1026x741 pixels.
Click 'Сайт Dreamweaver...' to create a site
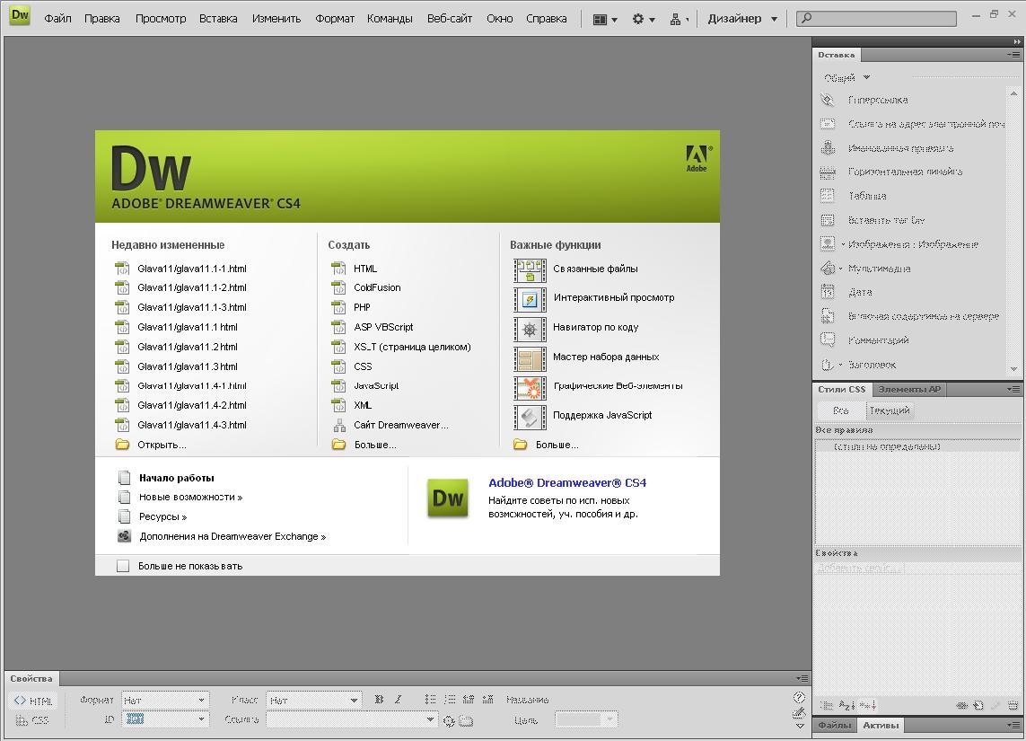point(401,425)
